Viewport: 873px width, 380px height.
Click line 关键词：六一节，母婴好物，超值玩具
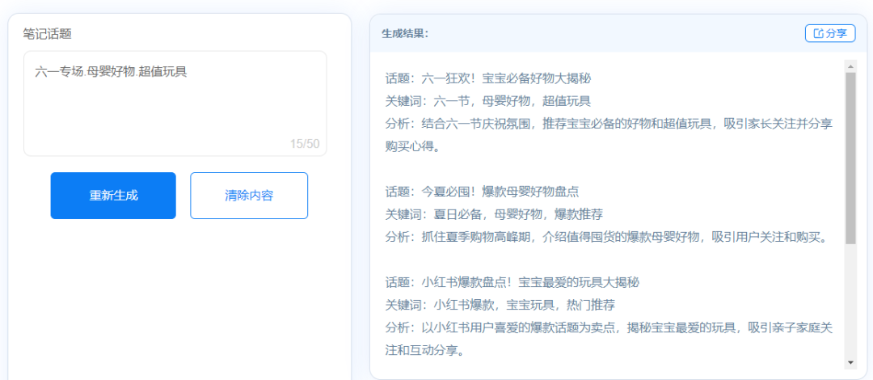[487, 101]
